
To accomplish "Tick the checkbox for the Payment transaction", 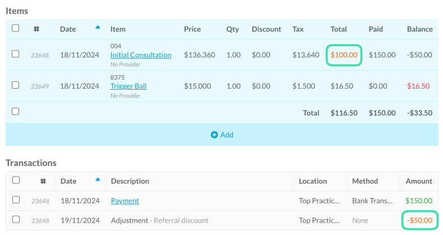I will 16,200.
